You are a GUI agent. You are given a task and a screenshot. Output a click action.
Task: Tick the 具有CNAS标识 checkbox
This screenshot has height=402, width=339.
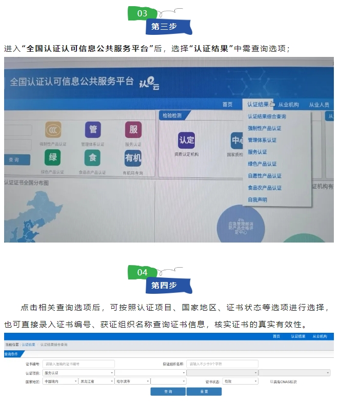[272, 381]
